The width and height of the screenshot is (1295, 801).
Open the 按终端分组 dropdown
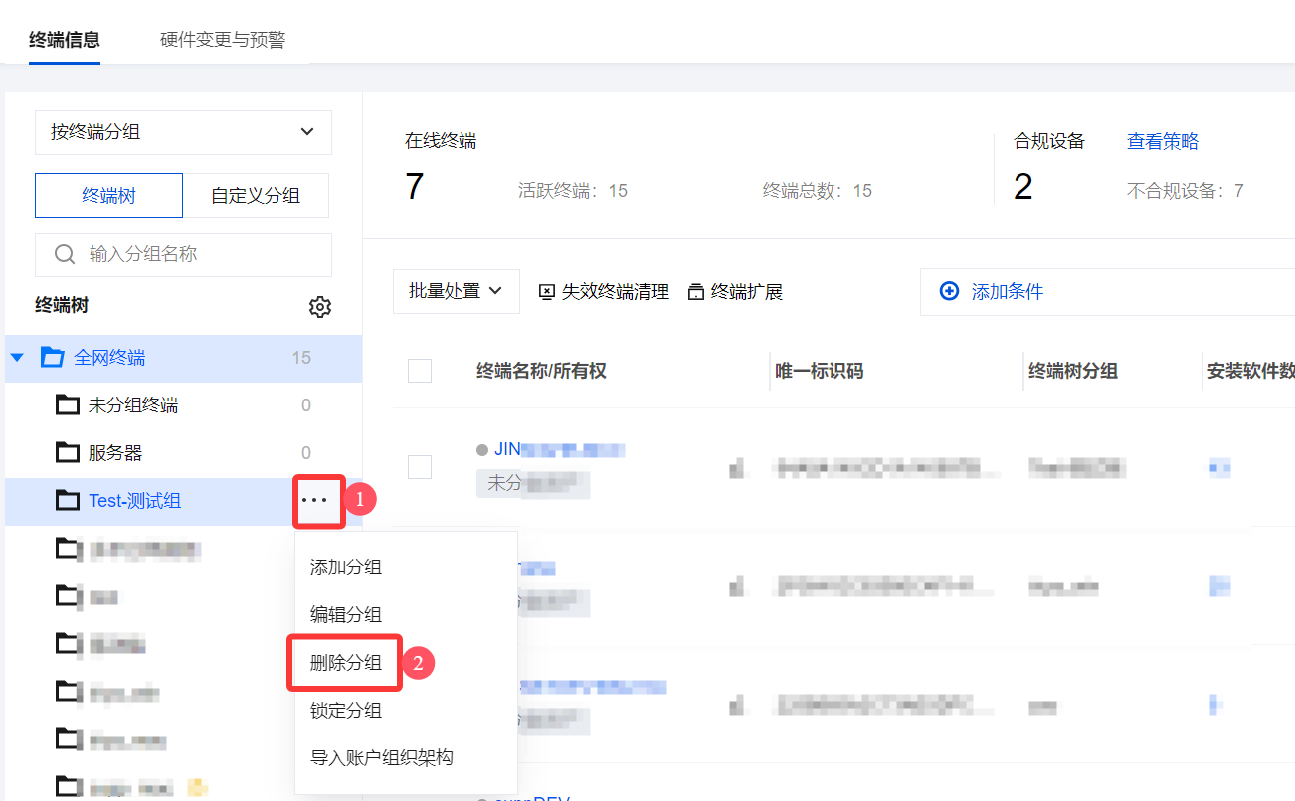coord(183,132)
